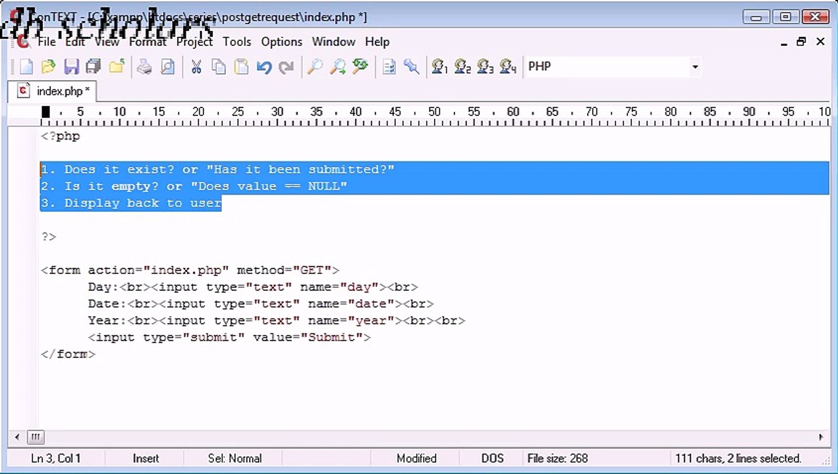Click the line '1. Does it exist?'
This screenshot has width=838, height=474.
217,169
